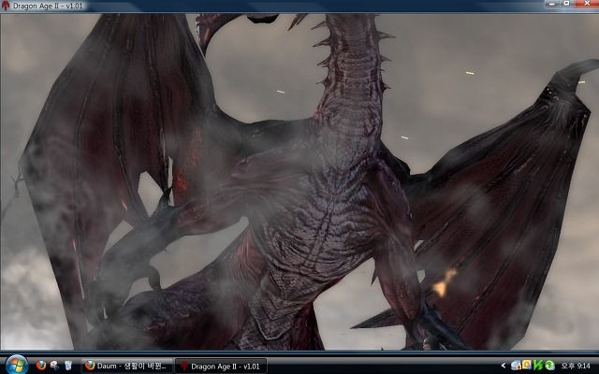Launch Firefox from the quick launch bar
599x374 pixels.
click(x=41, y=366)
